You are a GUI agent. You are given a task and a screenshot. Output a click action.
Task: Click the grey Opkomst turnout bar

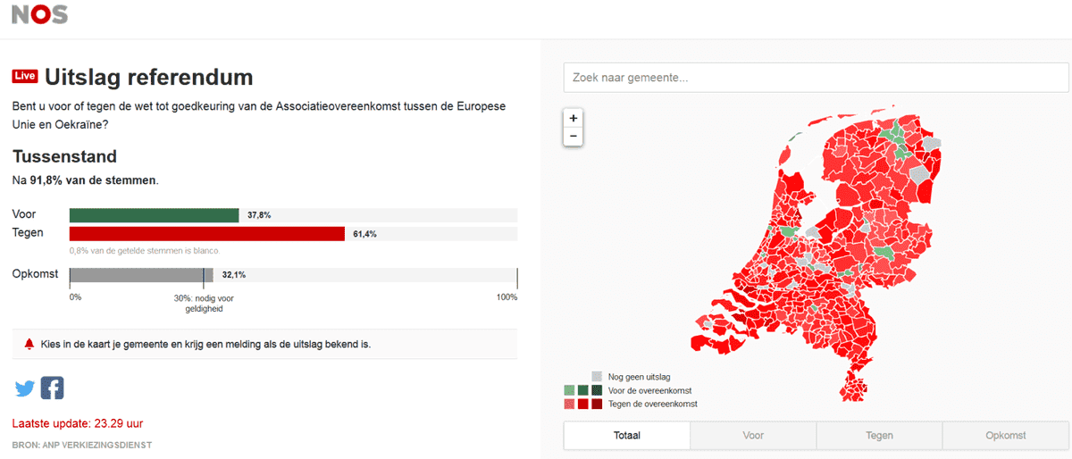click(140, 275)
